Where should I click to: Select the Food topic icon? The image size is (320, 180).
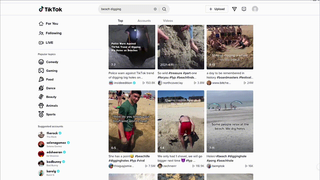41,79
